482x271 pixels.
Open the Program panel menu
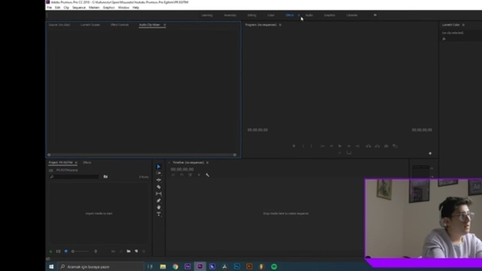(280, 25)
